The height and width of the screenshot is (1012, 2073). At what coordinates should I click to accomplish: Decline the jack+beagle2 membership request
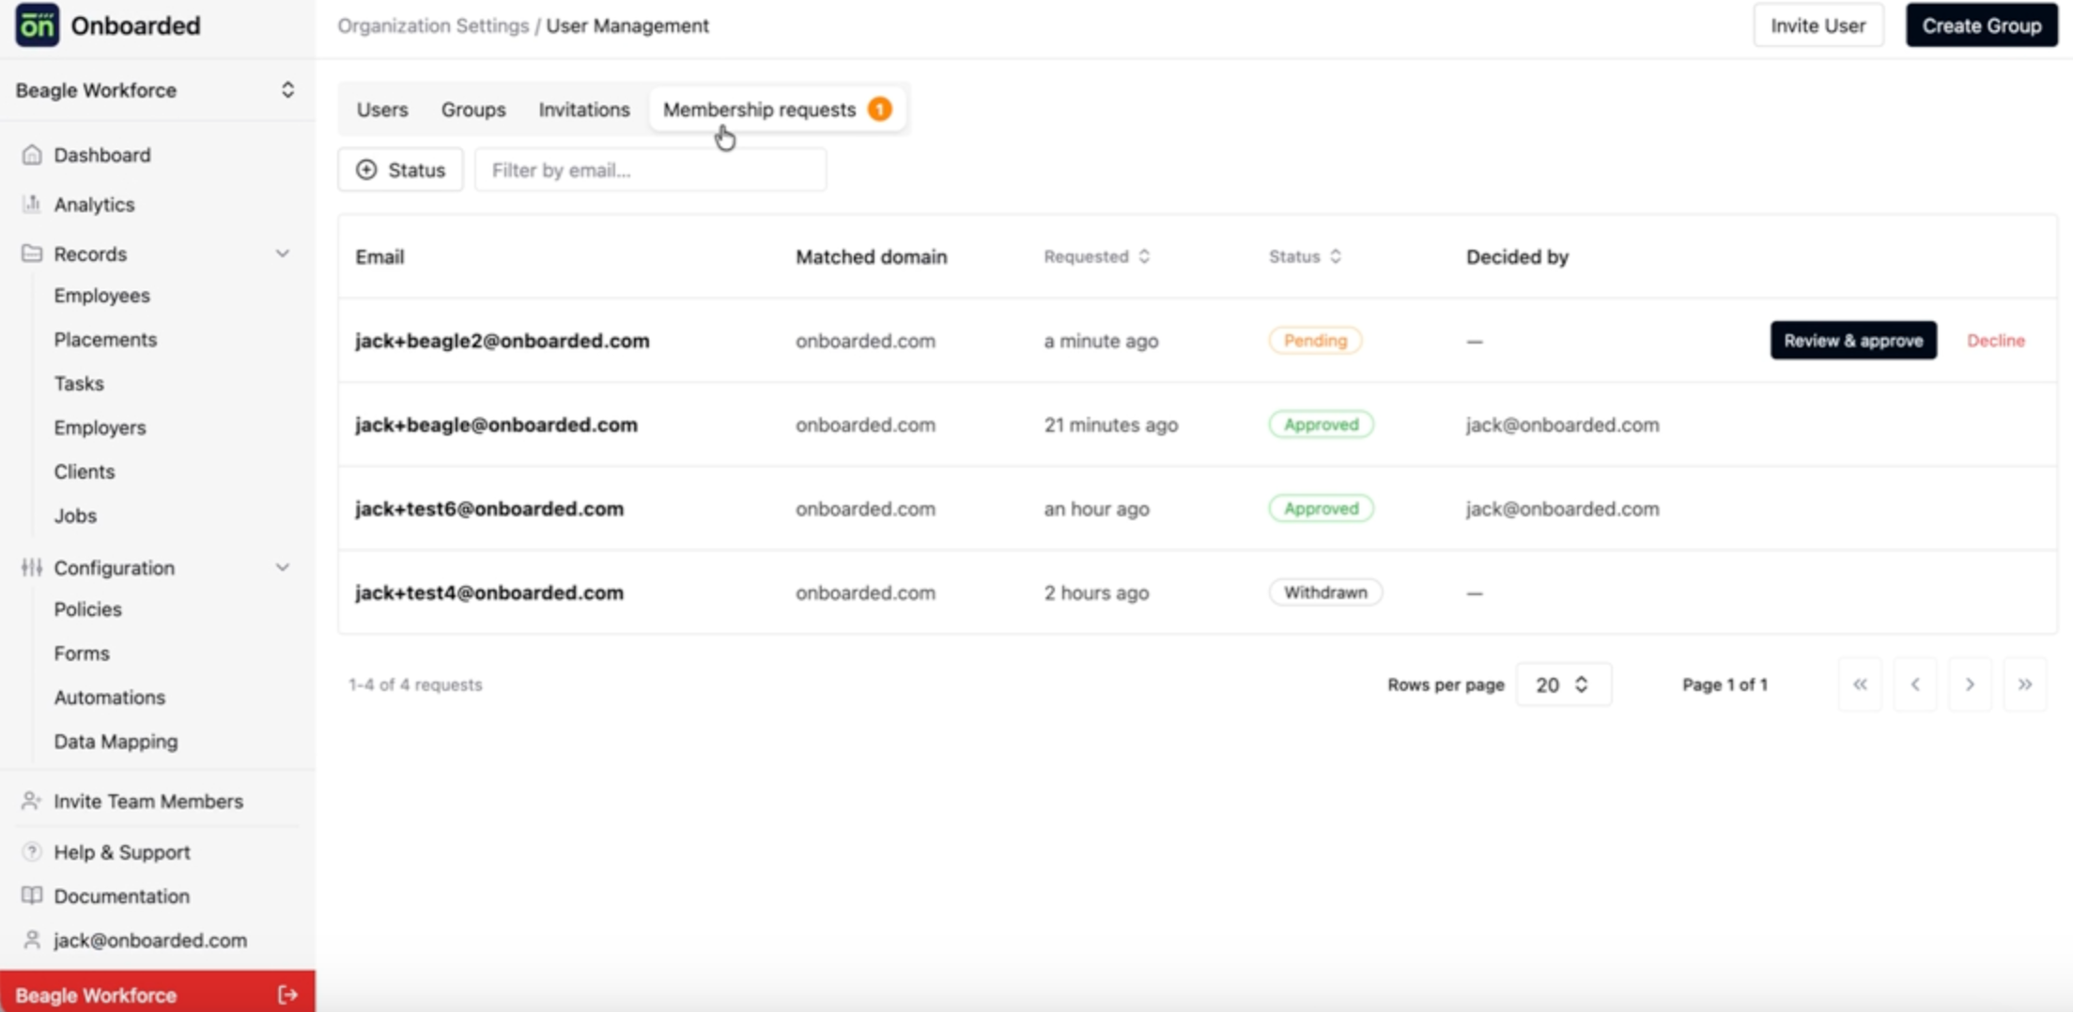click(1996, 340)
